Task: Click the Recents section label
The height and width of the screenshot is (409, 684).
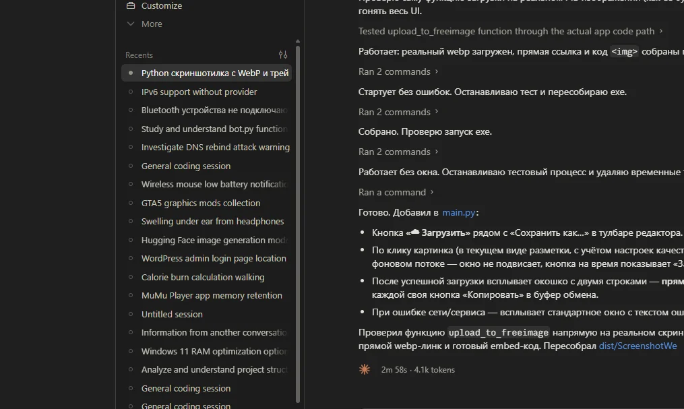Action: [139, 55]
